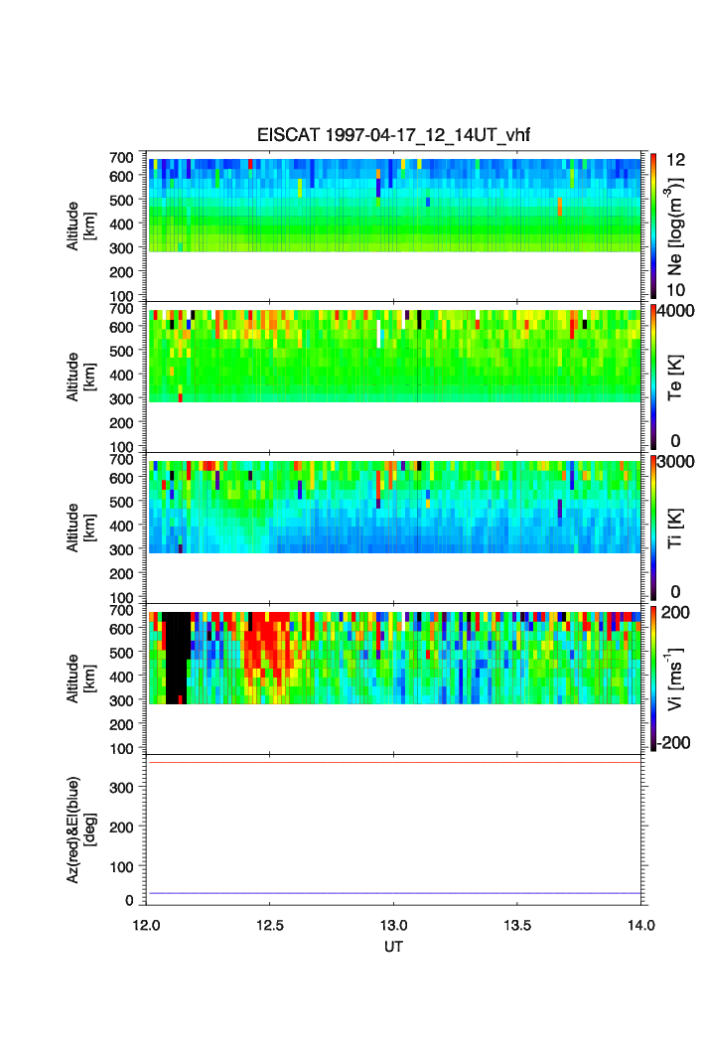703x1056 pixels.
Task: Select the Vi ion velocity color bar
Action: pos(653,679)
